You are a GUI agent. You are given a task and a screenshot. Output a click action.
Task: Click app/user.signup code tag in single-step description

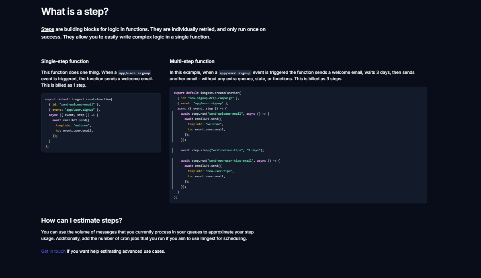[134, 73]
